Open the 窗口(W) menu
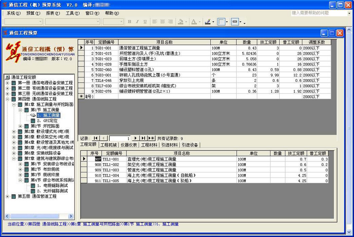 [93, 13]
